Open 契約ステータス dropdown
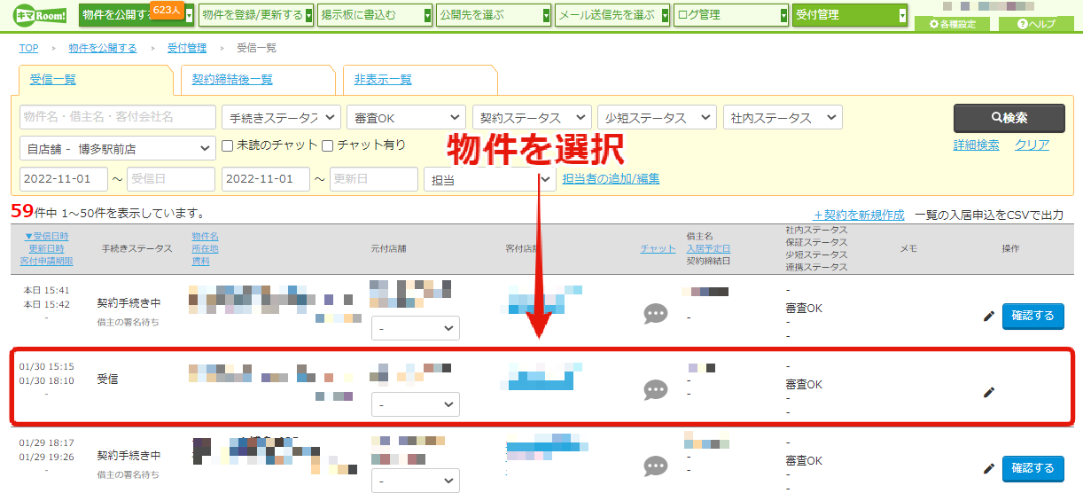This screenshot has height=501, width=1083. tap(532, 118)
